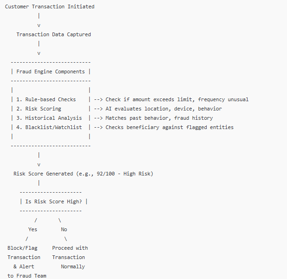Click '2. Risk Scoring' list entry
Image resolution: width=287 pixels, height=279 pixels.
click(39, 109)
